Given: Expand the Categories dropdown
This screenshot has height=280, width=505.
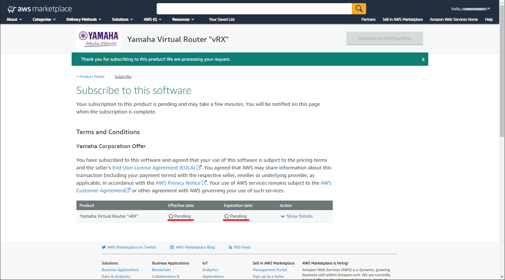Looking at the screenshot, I should tap(44, 19).
